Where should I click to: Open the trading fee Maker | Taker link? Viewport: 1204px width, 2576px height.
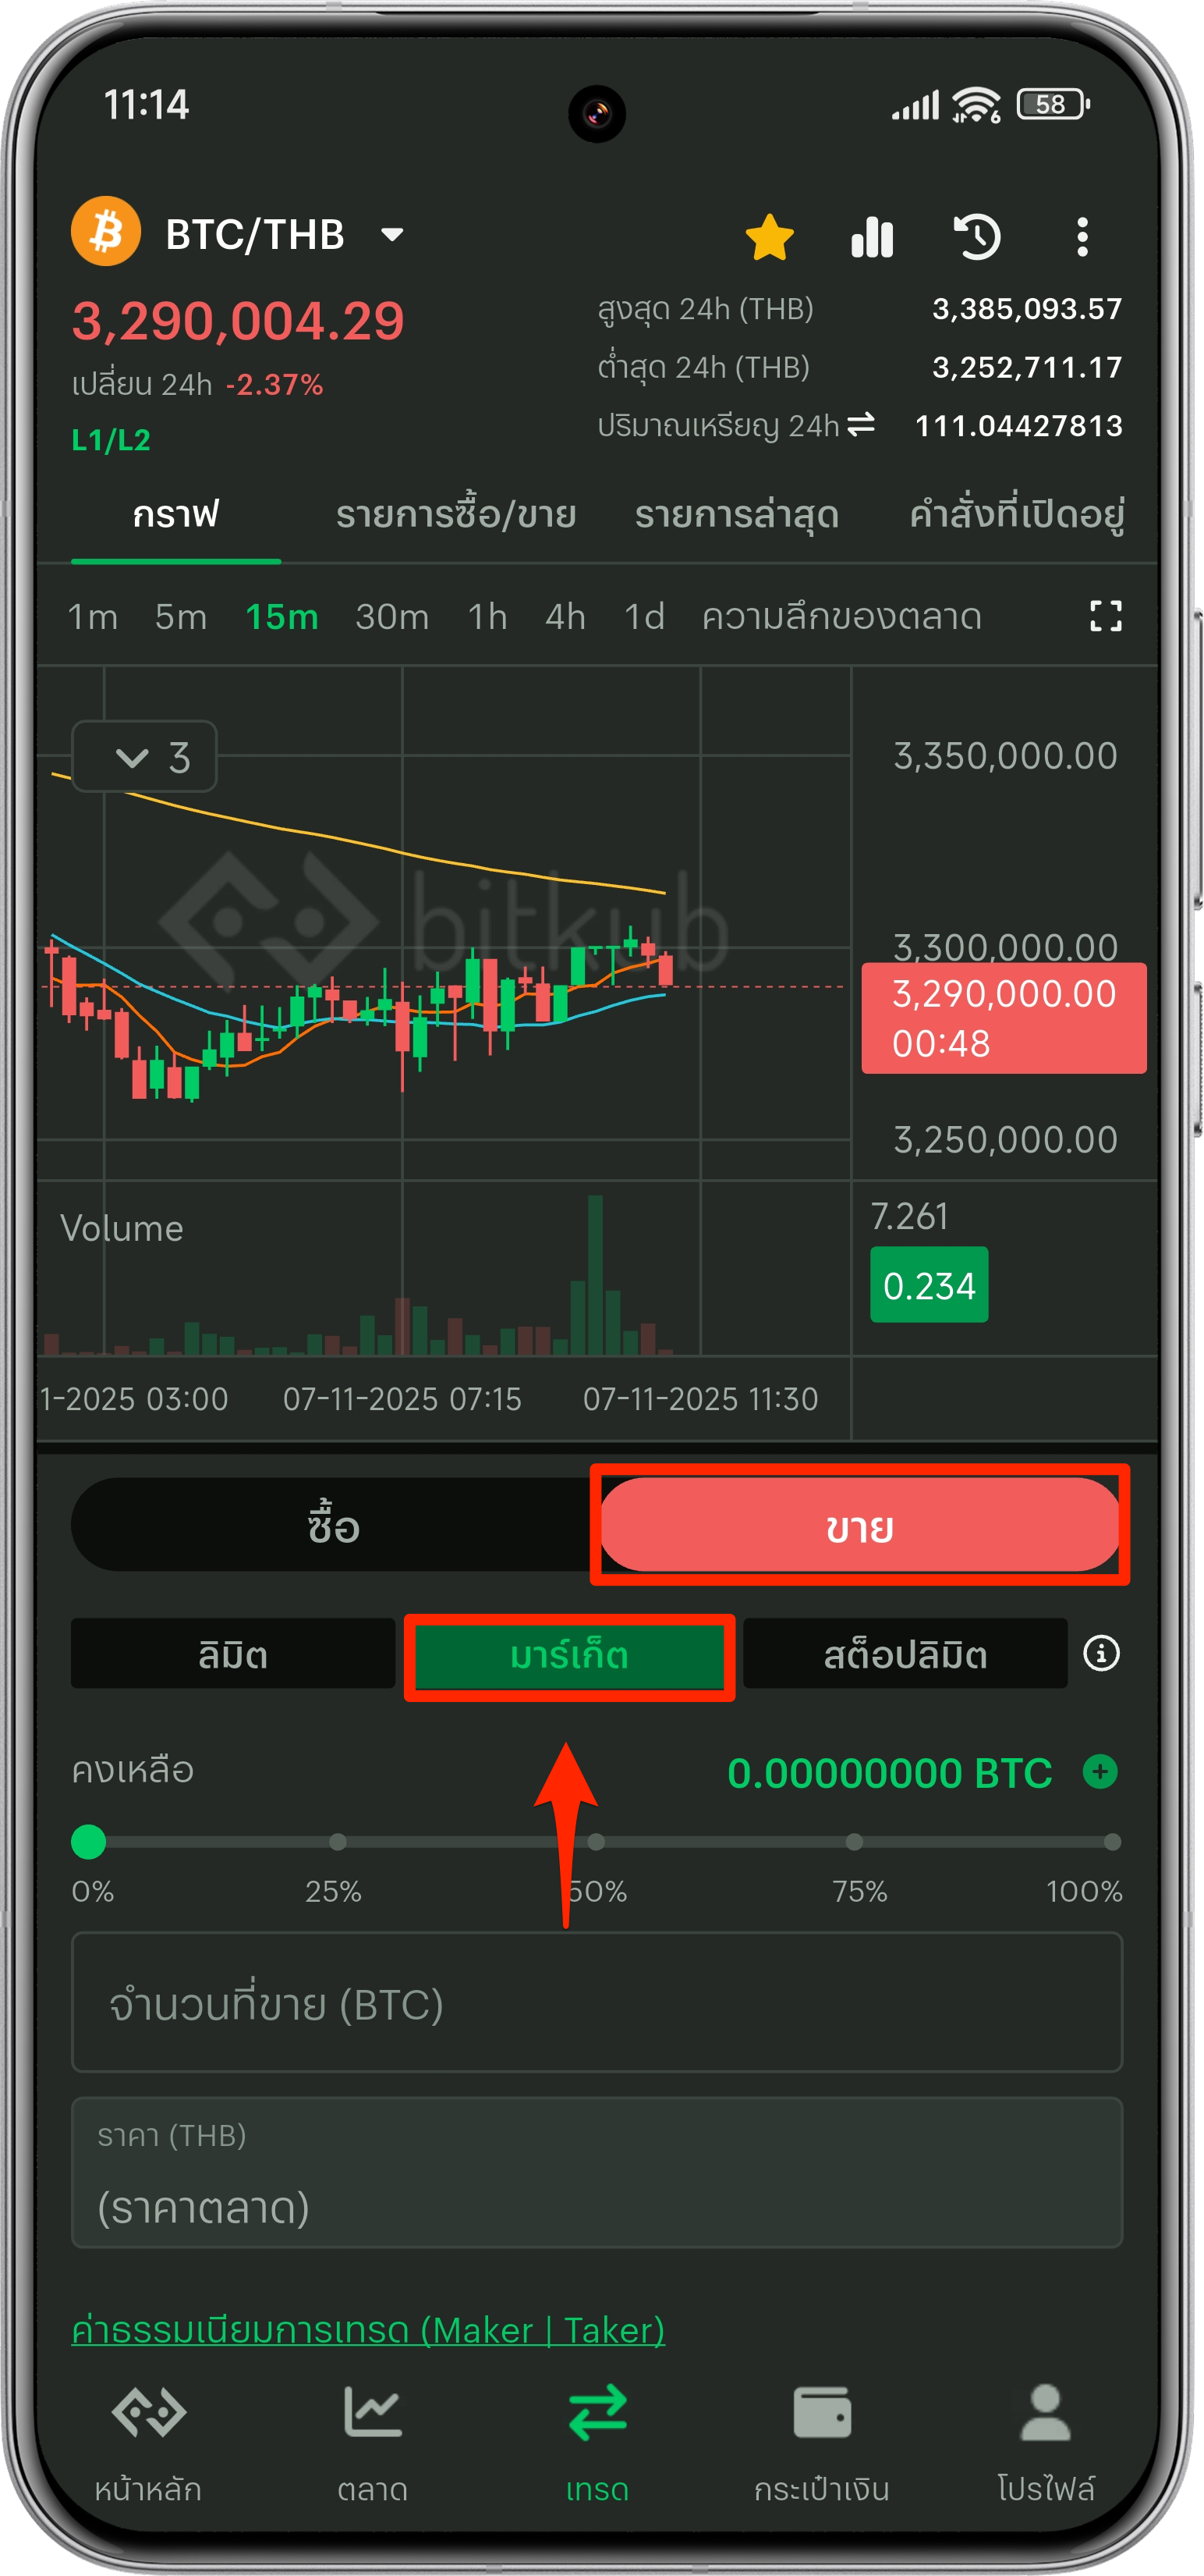[x=369, y=2330]
